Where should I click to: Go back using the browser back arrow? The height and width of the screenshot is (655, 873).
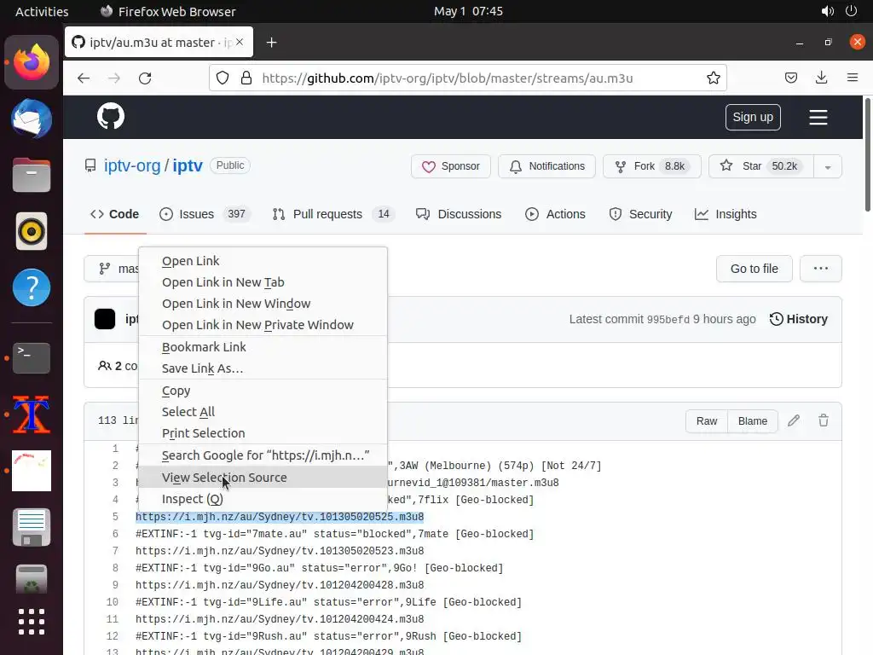tap(84, 78)
